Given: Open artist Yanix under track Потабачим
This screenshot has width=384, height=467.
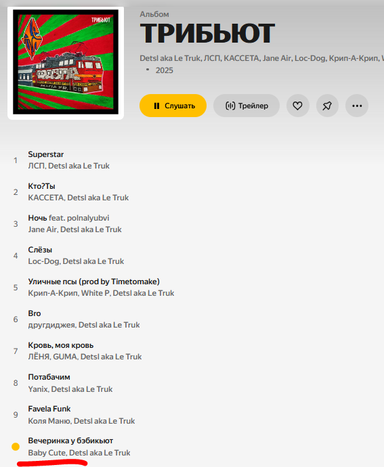Looking at the screenshot, I should pyautogui.click(x=38, y=389).
